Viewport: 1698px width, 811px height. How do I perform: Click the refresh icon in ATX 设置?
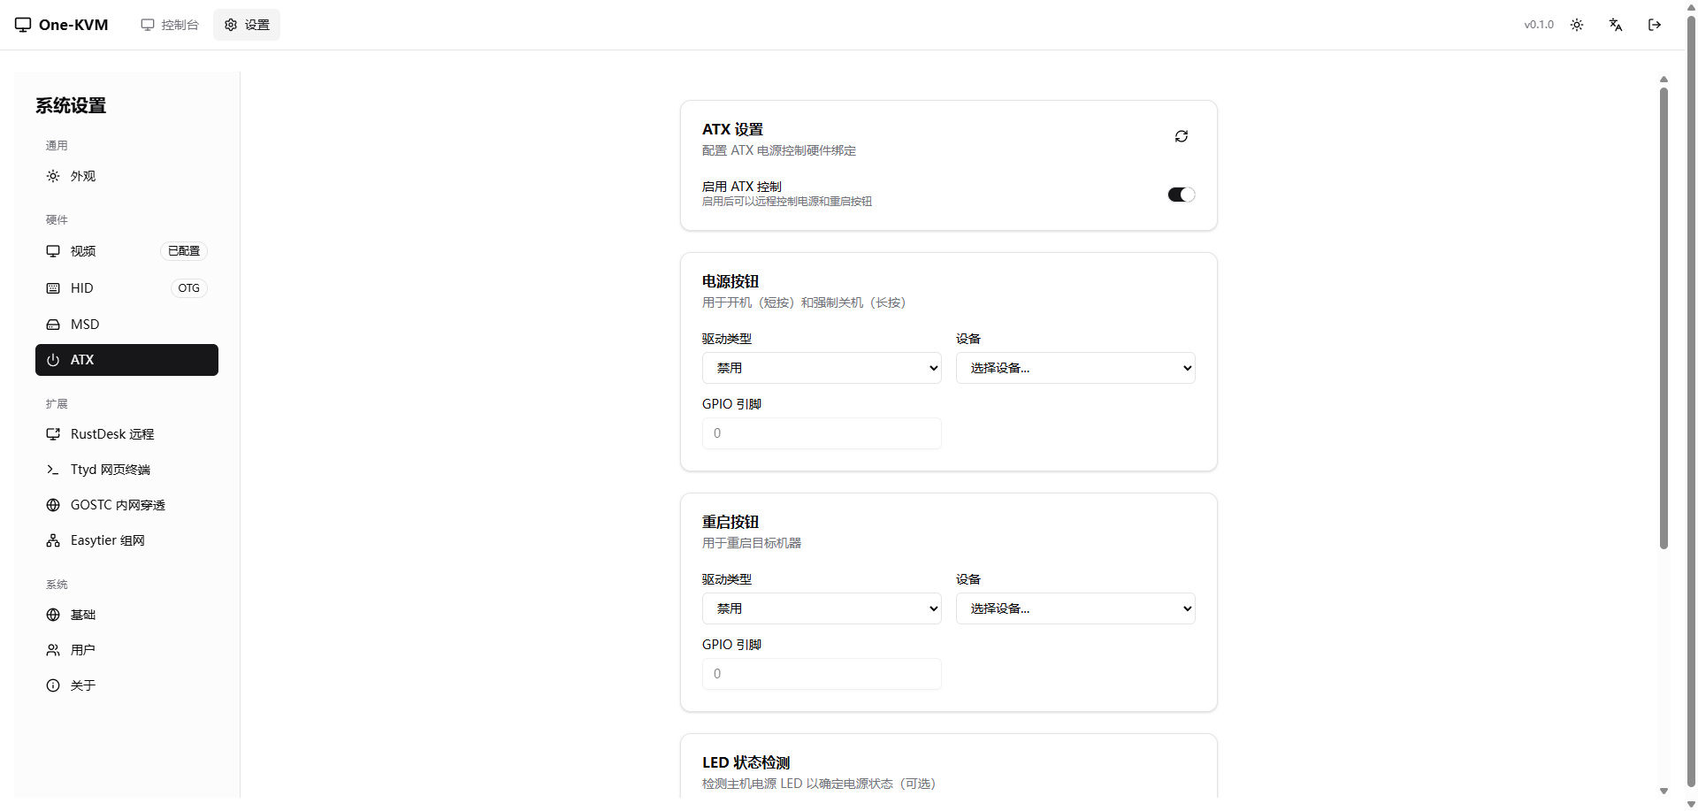coord(1181,136)
